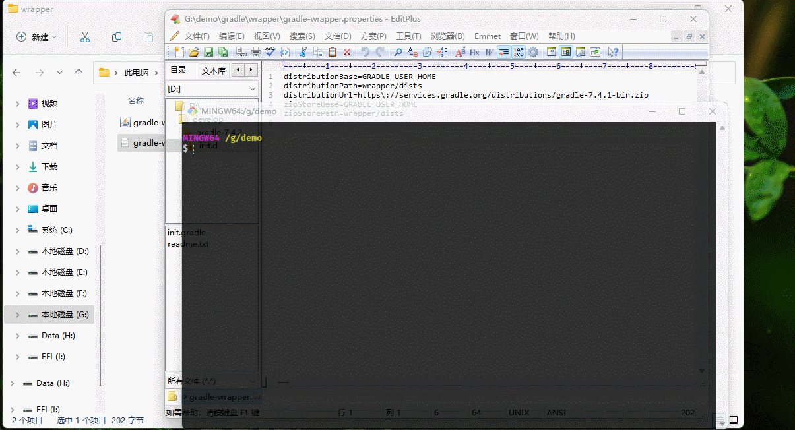Click the editor scrollbar down arrow

point(702,371)
